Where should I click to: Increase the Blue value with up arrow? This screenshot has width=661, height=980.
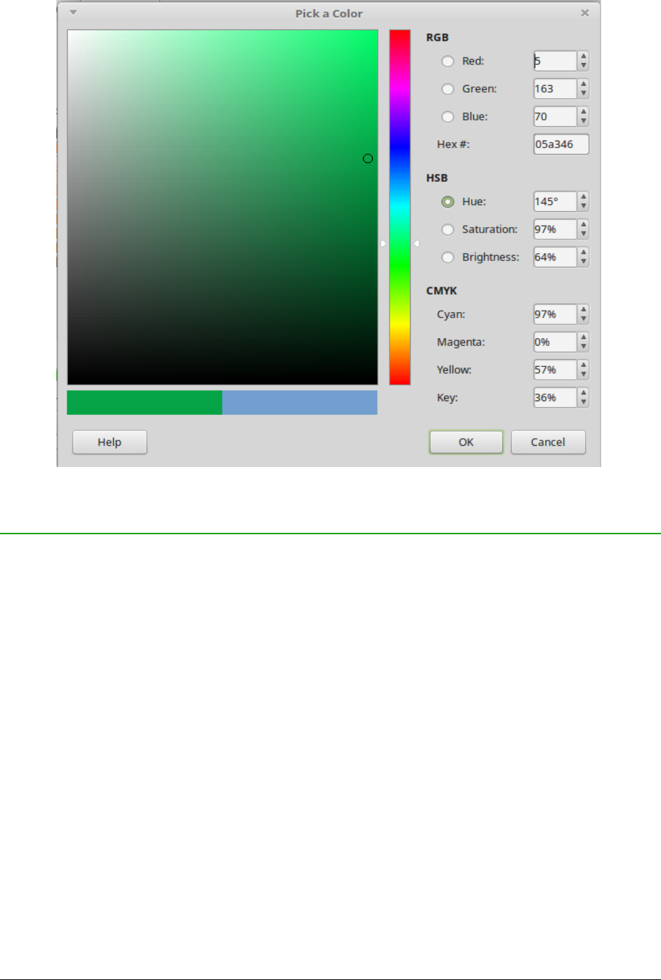[x=584, y=112]
